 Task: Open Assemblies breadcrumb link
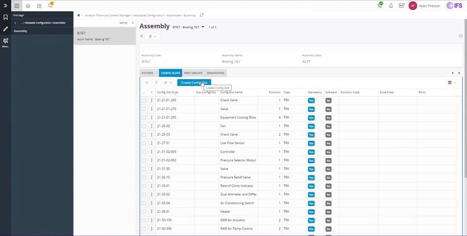pos(174,15)
